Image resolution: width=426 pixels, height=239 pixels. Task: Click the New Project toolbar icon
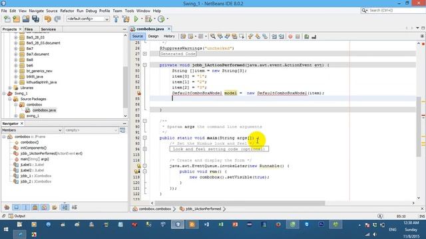[x=16, y=19]
